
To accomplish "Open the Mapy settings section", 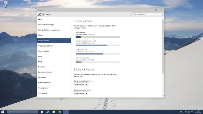I will click(x=54, y=62).
